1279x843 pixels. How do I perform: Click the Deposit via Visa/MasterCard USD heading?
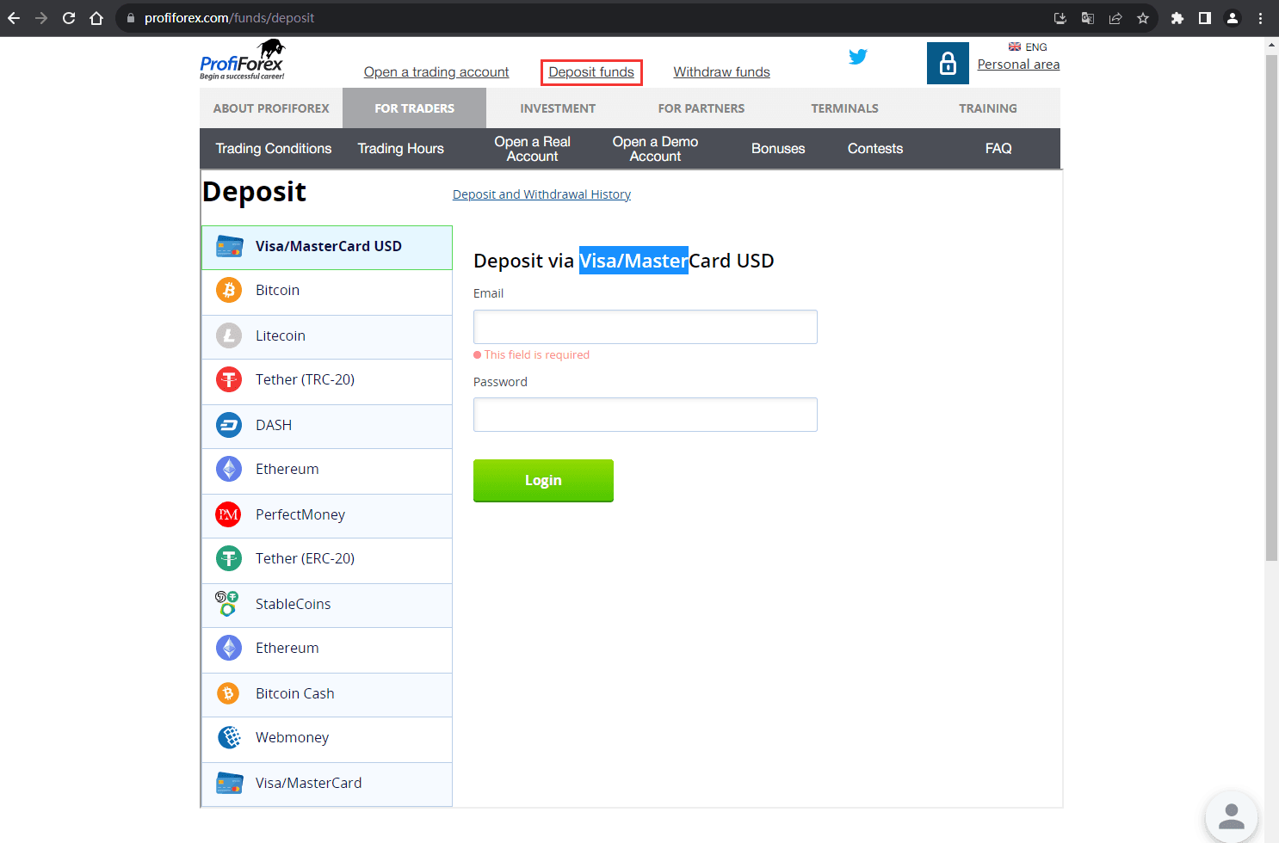[623, 261]
